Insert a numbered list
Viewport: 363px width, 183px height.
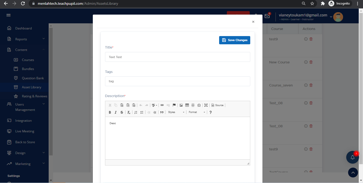coord(136,112)
